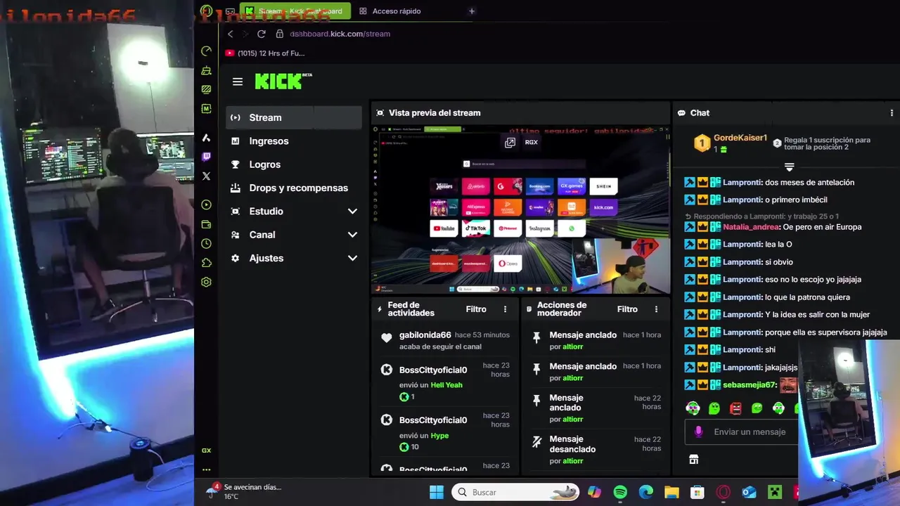Click gabilonida66 follower entry name
The height and width of the screenshot is (506, 900).
(x=425, y=335)
